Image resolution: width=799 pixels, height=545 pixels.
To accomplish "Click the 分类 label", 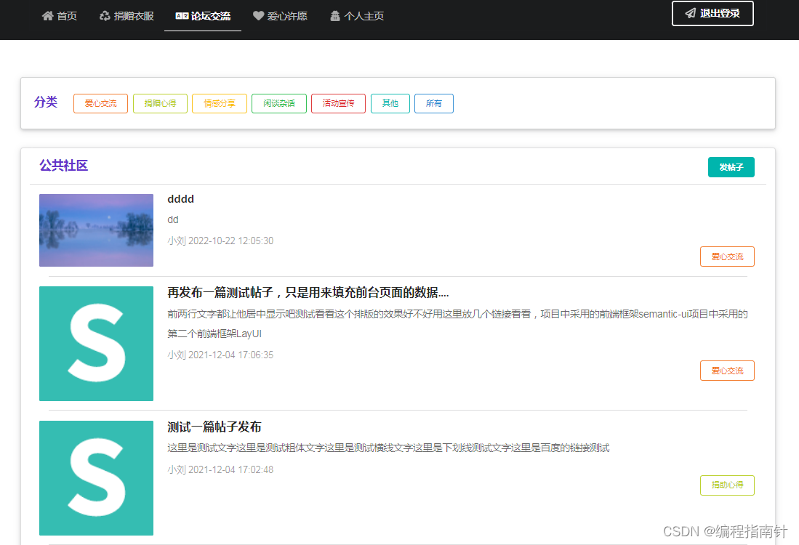I will pyautogui.click(x=46, y=102).
